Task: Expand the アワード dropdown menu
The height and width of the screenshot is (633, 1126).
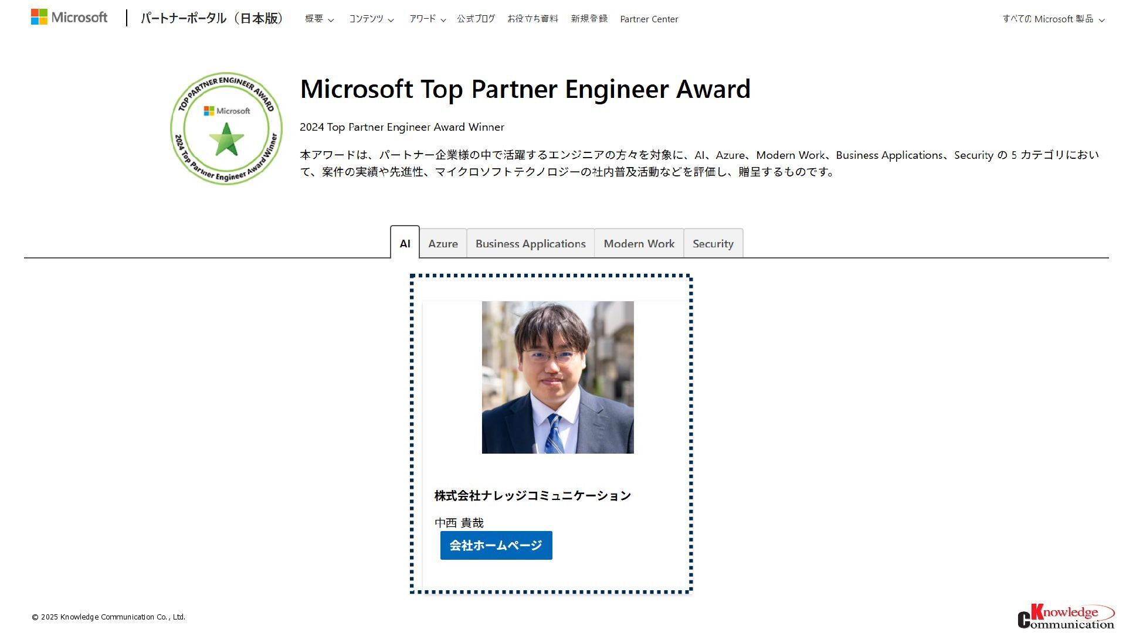Action: pos(428,19)
